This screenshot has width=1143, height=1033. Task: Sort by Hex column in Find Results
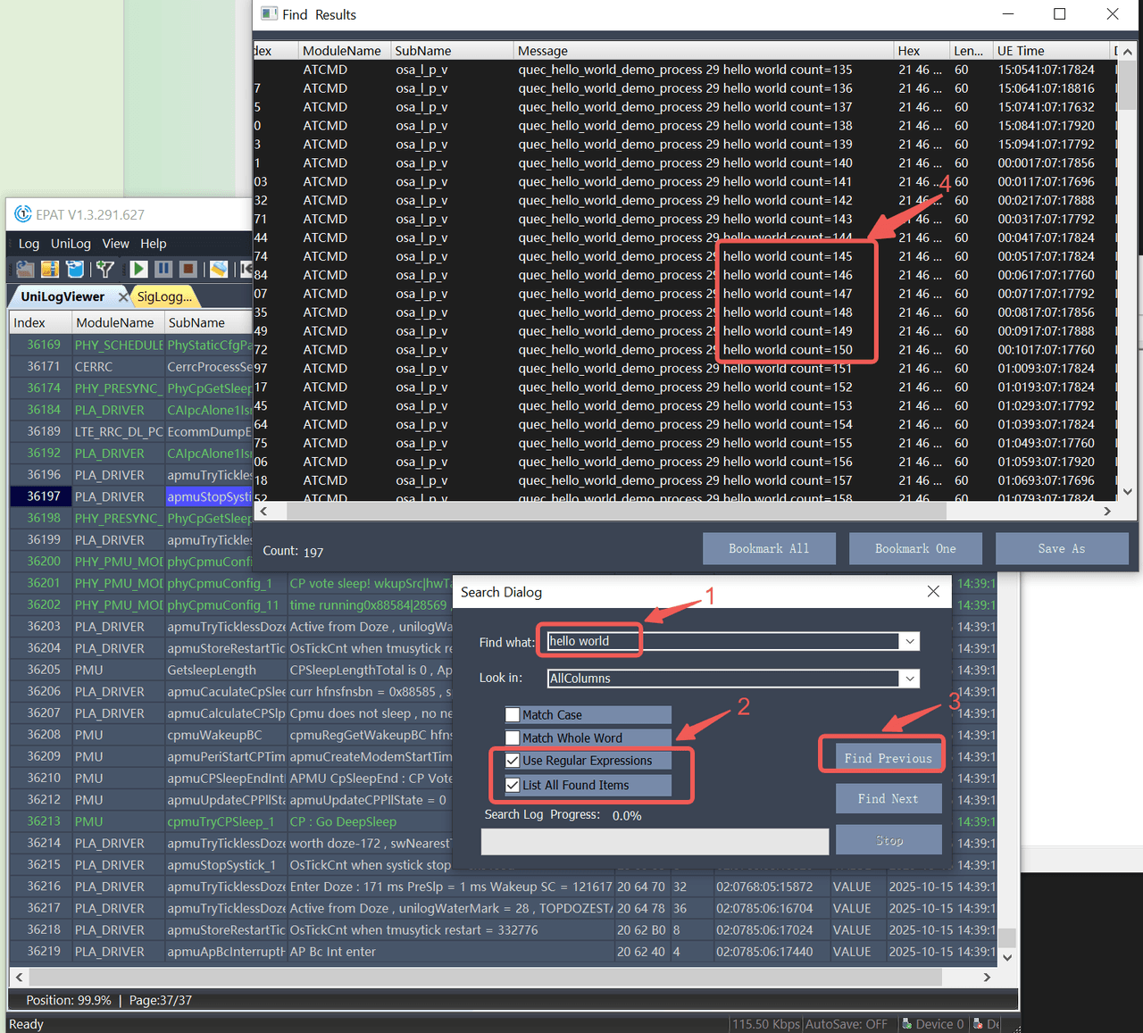point(922,51)
